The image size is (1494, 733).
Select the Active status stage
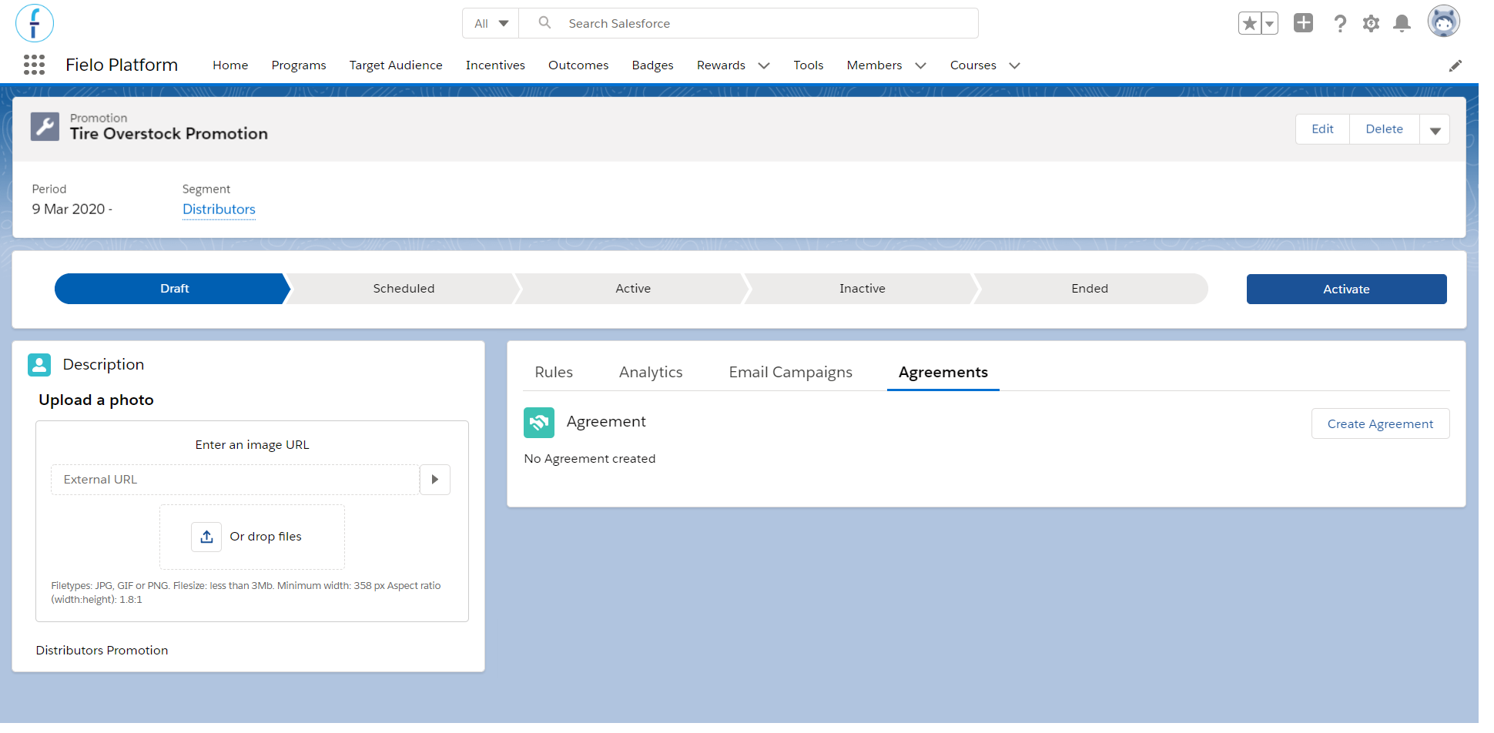pos(633,289)
